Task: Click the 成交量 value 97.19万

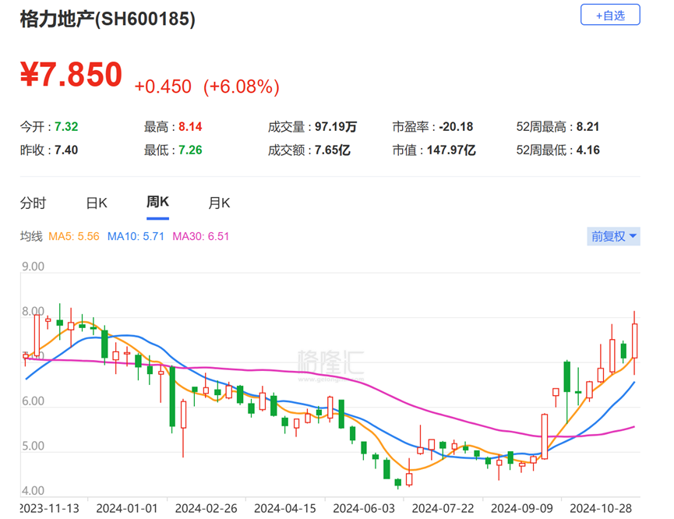Action: tap(336, 127)
